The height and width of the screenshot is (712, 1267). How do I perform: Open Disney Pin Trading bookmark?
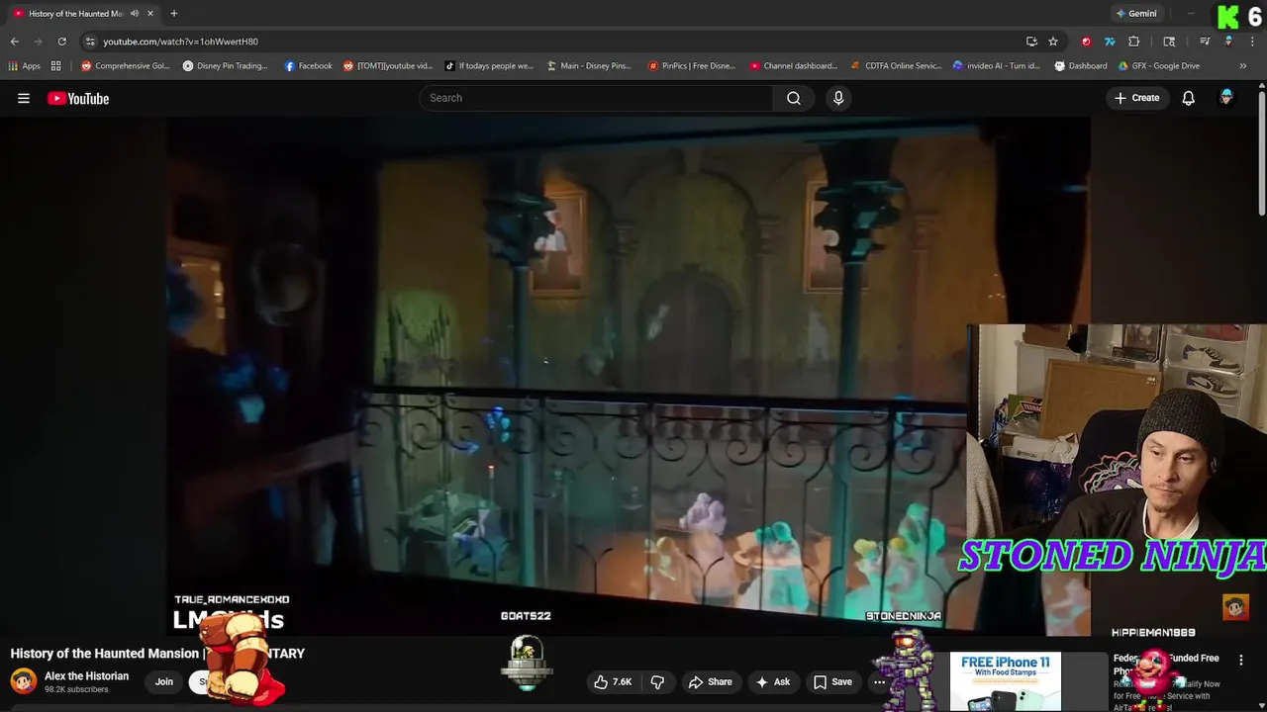tap(226, 66)
